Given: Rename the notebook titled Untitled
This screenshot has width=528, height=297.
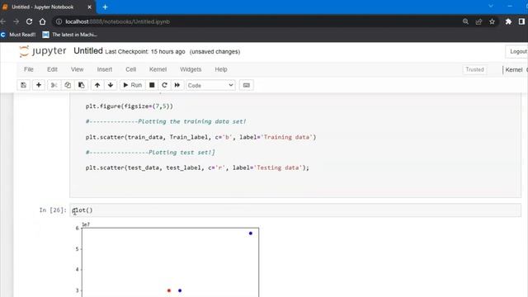Looking at the screenshot, I should coord(88,51).
